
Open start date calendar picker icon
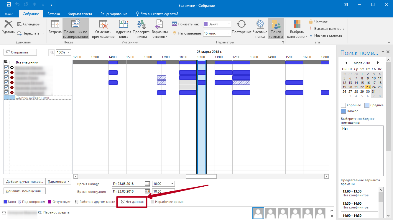point(147,184)
